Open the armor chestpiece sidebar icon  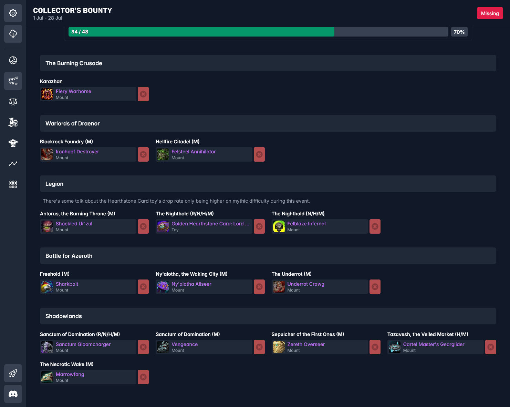13,143
